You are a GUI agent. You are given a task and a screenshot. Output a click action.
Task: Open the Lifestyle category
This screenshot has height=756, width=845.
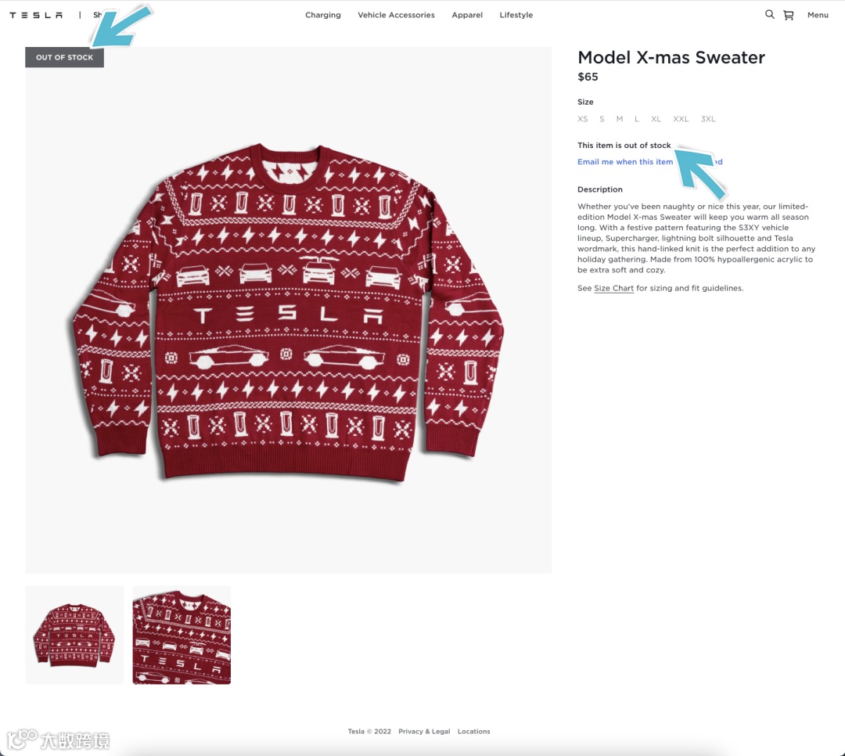tap(516, 15)
